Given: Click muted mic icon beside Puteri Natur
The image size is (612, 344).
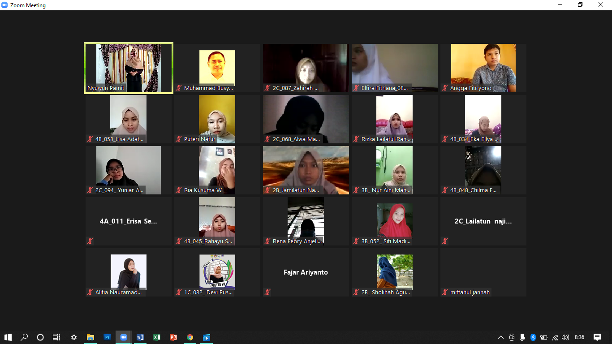Looking at the screenshot, I should 179,139.
